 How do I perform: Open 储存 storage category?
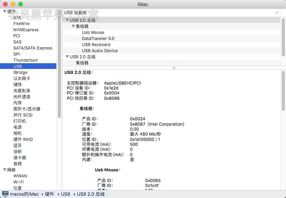click(x=18, y=85)
